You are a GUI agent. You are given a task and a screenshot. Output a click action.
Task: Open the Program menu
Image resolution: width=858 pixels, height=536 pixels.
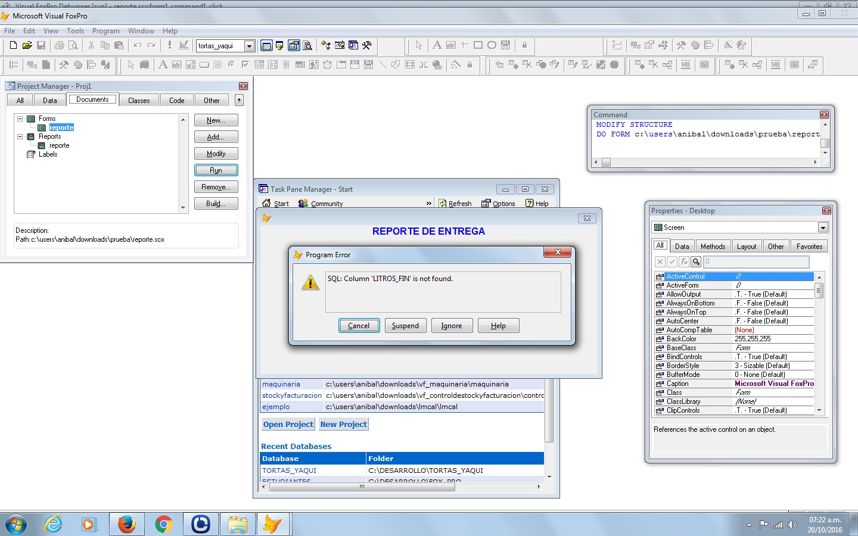(105, 31)
